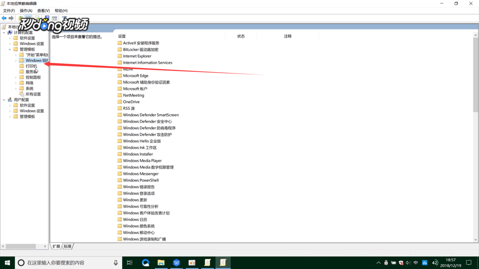479x269 pixels.
Task: Expand the 网络 tree node
Action: (16, 83)
